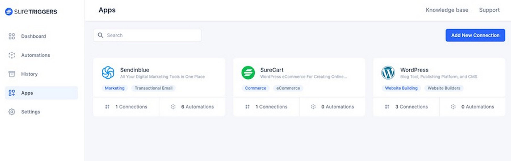Screen dimensions: 511x161
Task: Click Add New Connection button
Action: pyautogui.click(x=475, y=35)
